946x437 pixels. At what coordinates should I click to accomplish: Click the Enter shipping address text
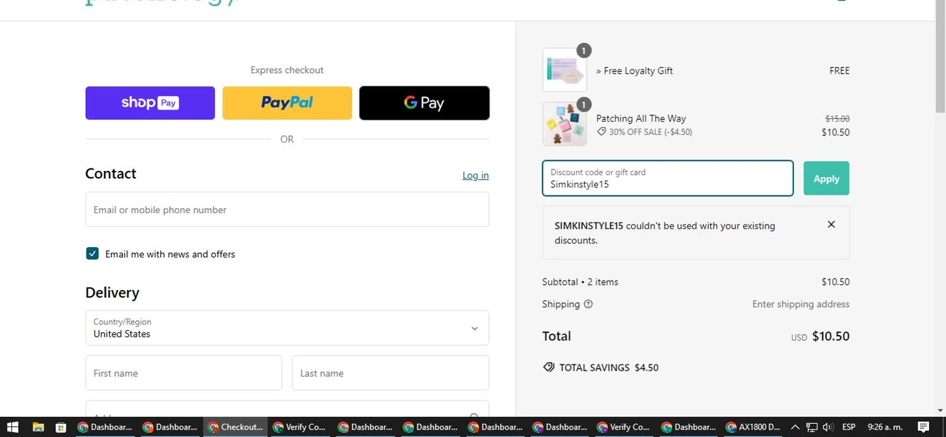coord(801,304)
